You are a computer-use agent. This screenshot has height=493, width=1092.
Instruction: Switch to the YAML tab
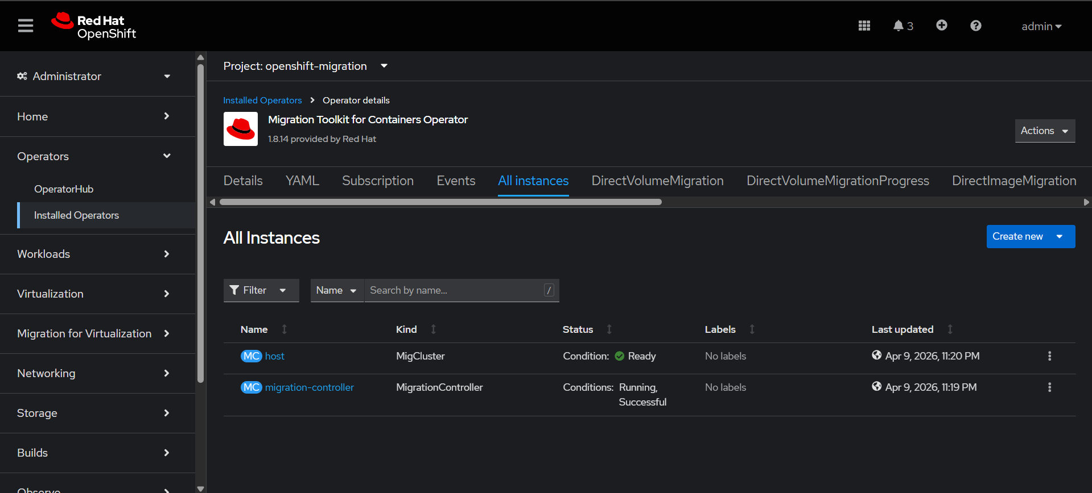point(302,181)
